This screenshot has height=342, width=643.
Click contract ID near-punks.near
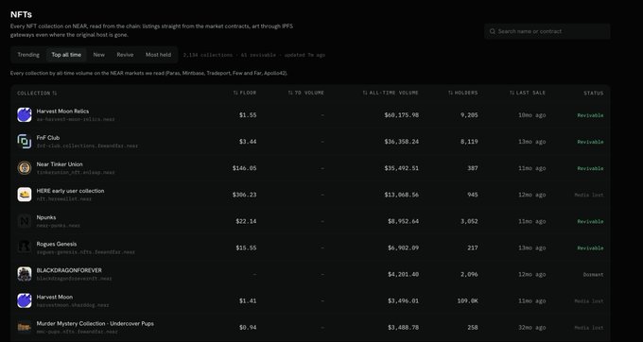(59, 226)
